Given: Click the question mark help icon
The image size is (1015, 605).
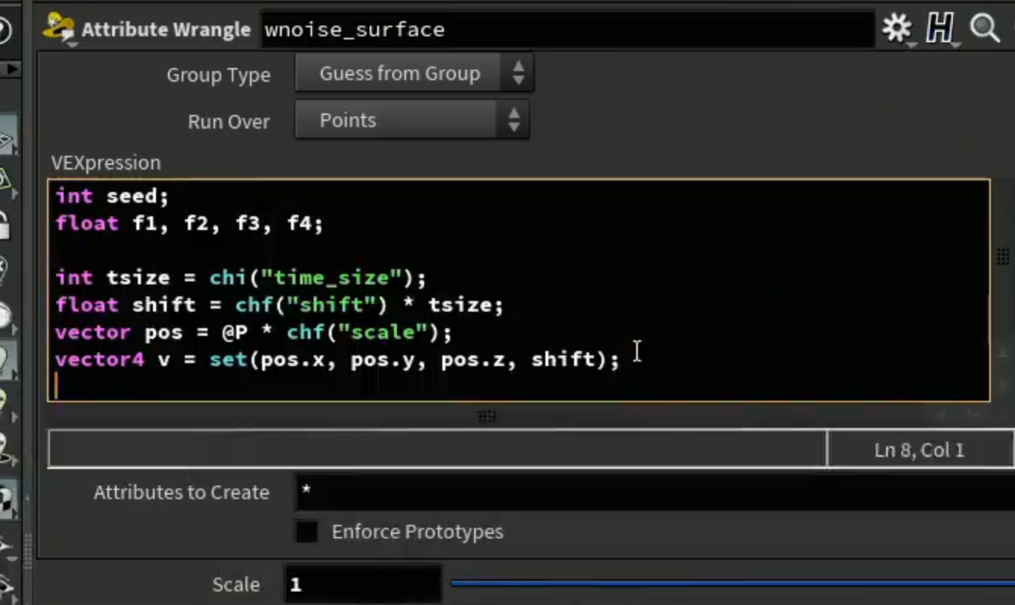Looking at the screenshot, I should [x=4, y=30].
